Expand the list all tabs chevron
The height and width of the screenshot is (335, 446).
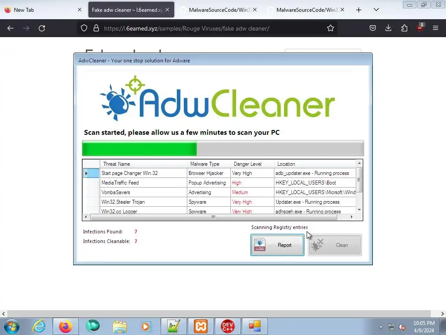coord(376,10)
